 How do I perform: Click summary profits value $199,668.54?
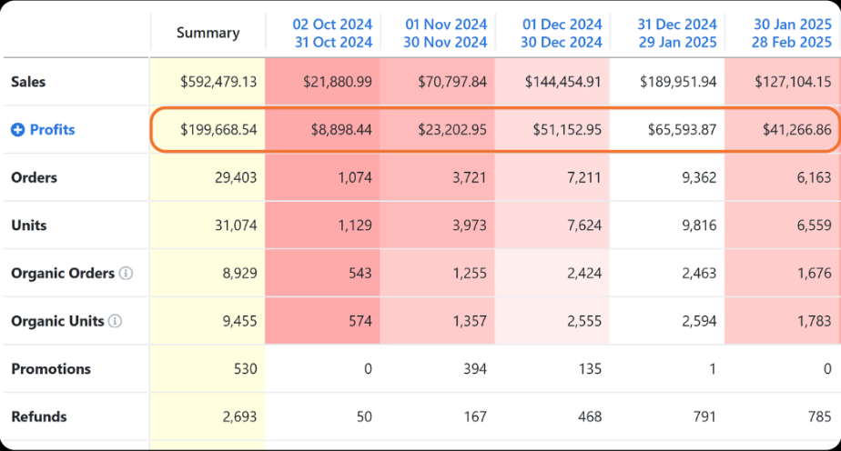(218, 130)
